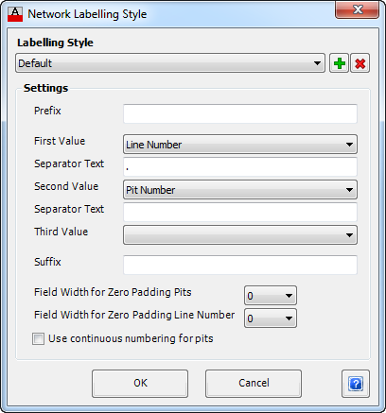This screenshot has width=386, height=413.
Task: Focus the Suffix text field
Action: tap(240, 265)
